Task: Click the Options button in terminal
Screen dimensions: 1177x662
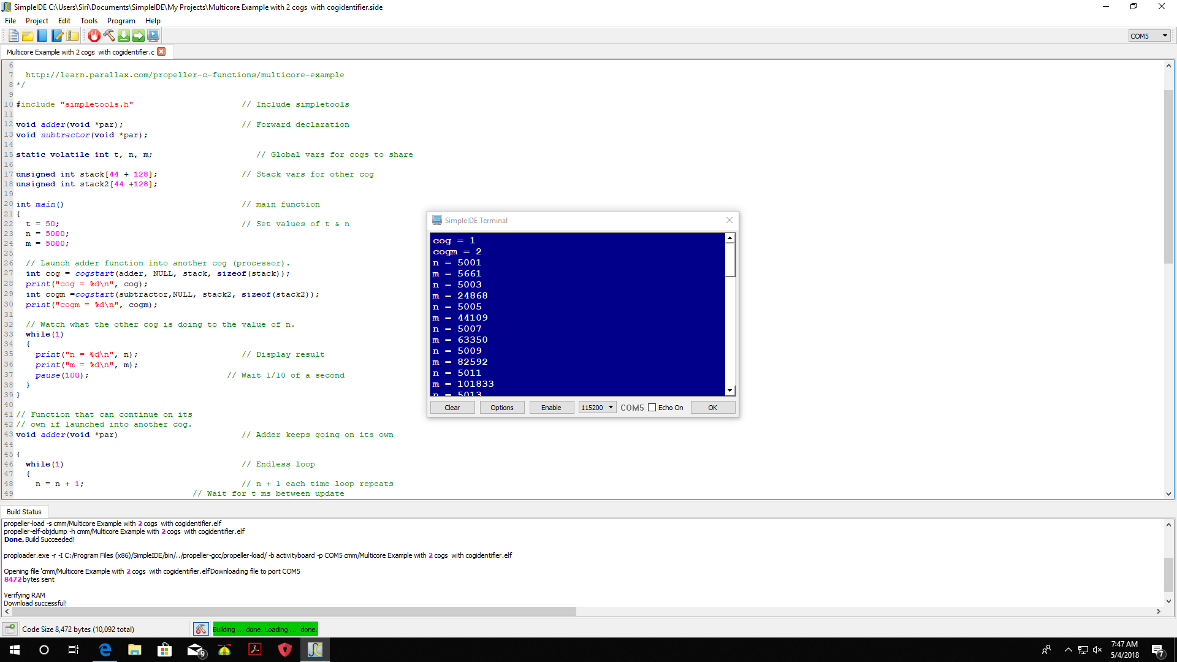Action: (x=502, y=408)
